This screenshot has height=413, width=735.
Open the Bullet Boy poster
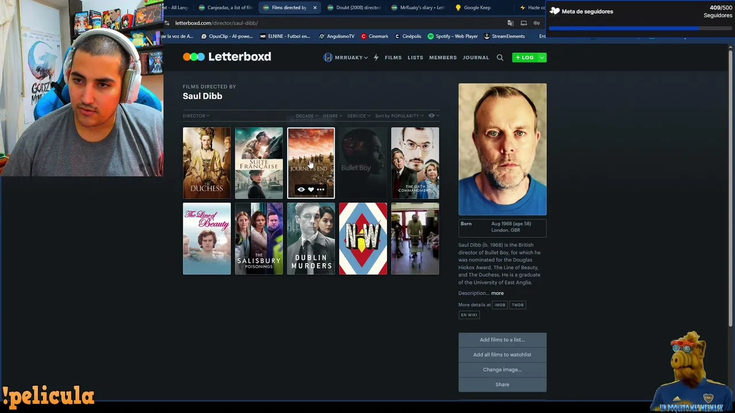click(x=363, y=163)
